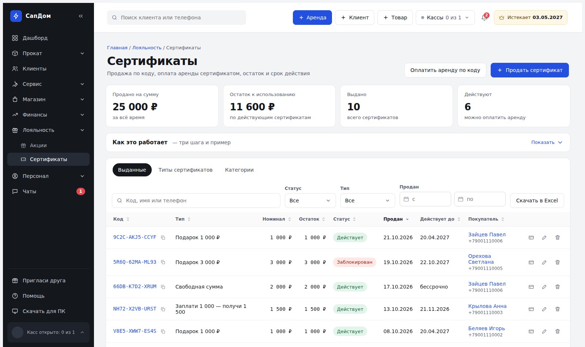
Task: Copy code 5R6Q-62MA-ML93 icon
Action: [x=163, y=262]
